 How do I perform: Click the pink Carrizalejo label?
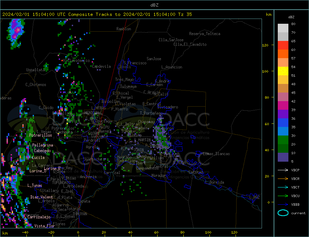click(39, 217)
